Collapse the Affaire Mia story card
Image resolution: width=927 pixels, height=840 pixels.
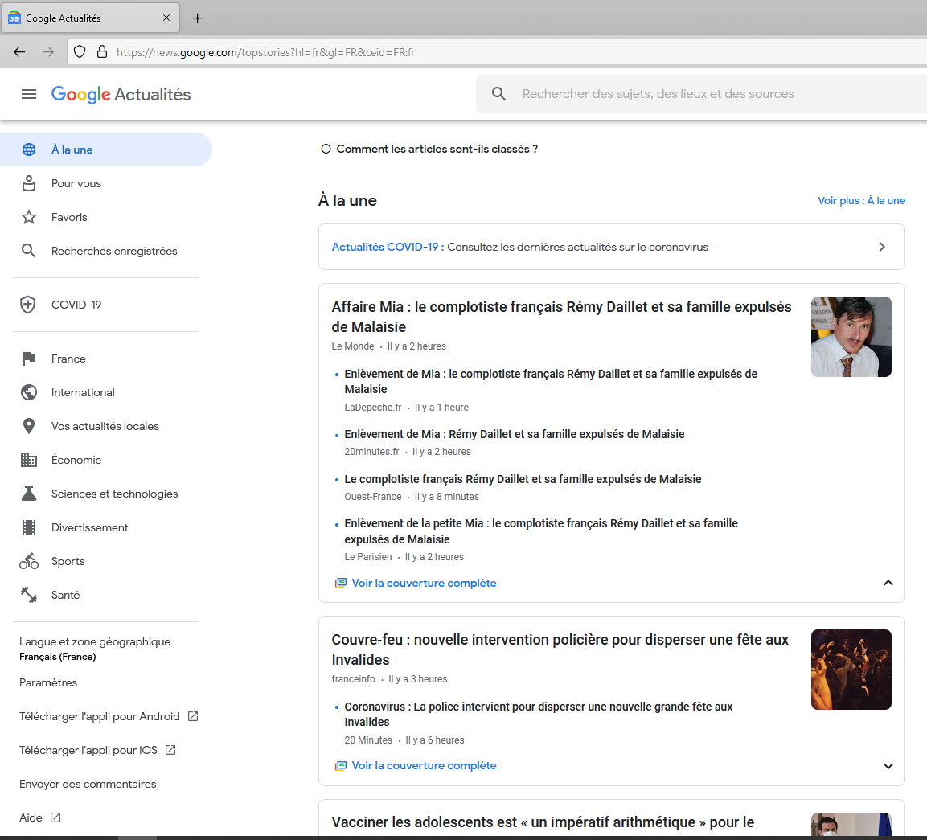(x=888, y=583)
